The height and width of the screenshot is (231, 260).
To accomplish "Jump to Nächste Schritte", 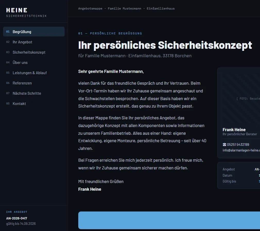I will (x=34, y=93).
